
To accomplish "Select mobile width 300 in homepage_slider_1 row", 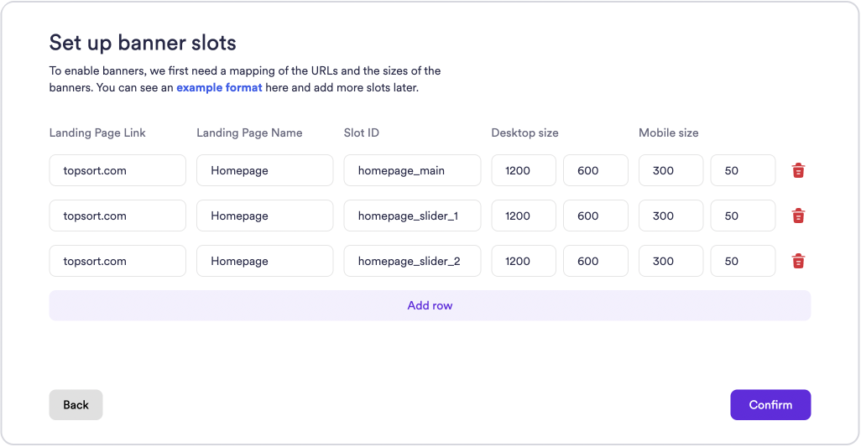I will point(671,216).
